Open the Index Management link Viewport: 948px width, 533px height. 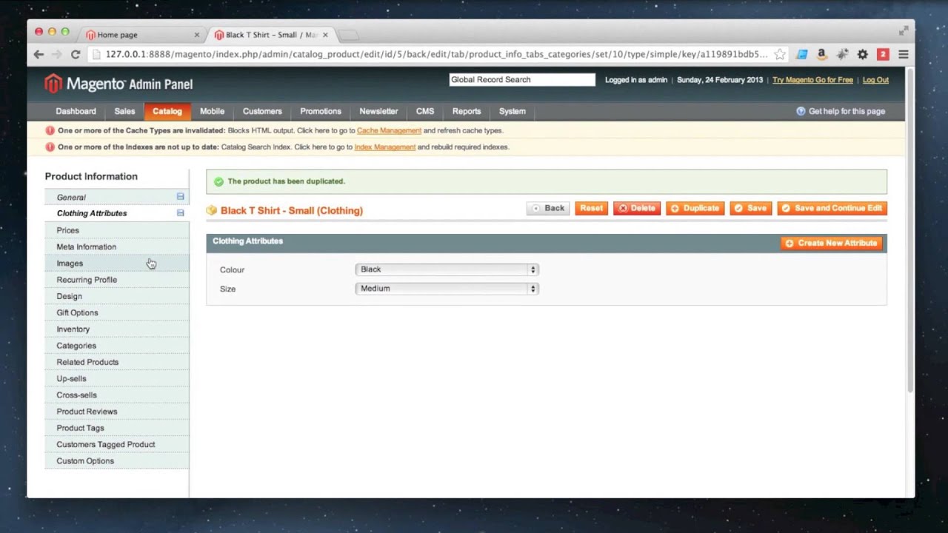point(385,147)
